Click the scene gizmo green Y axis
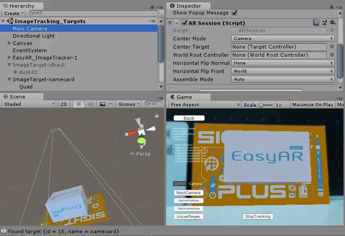This screenshot has height=236, width=345. [142, 140]
